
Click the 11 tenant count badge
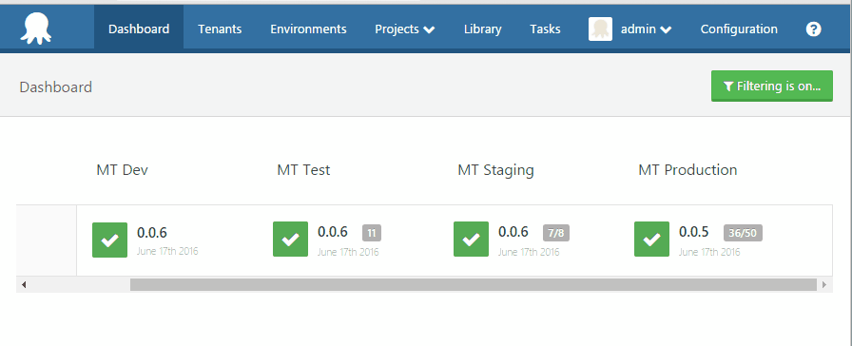(x=372, y=233)
